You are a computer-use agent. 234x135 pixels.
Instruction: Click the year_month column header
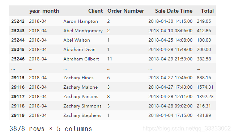tap(44, 11)
